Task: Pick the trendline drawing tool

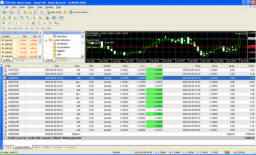Action: 28,23
